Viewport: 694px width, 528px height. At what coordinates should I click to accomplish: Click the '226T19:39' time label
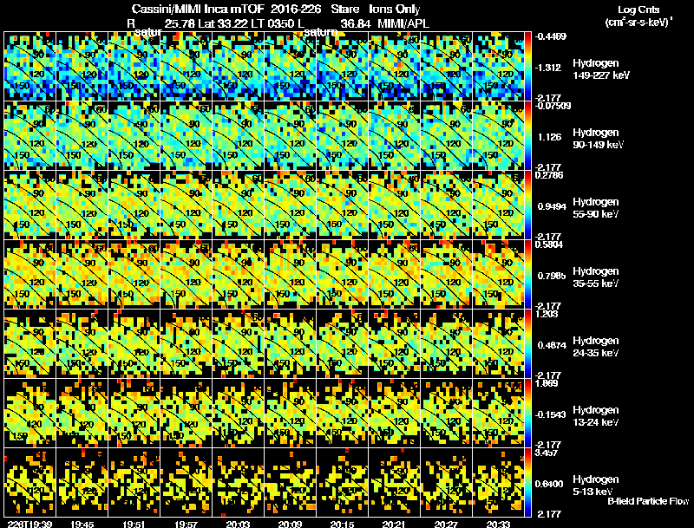(29, 524)
